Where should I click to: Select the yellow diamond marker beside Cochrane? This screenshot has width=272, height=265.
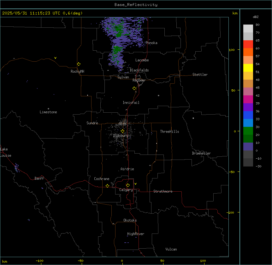click(107, 186)
